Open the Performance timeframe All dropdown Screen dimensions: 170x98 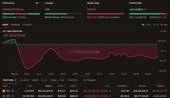[37, 3]
